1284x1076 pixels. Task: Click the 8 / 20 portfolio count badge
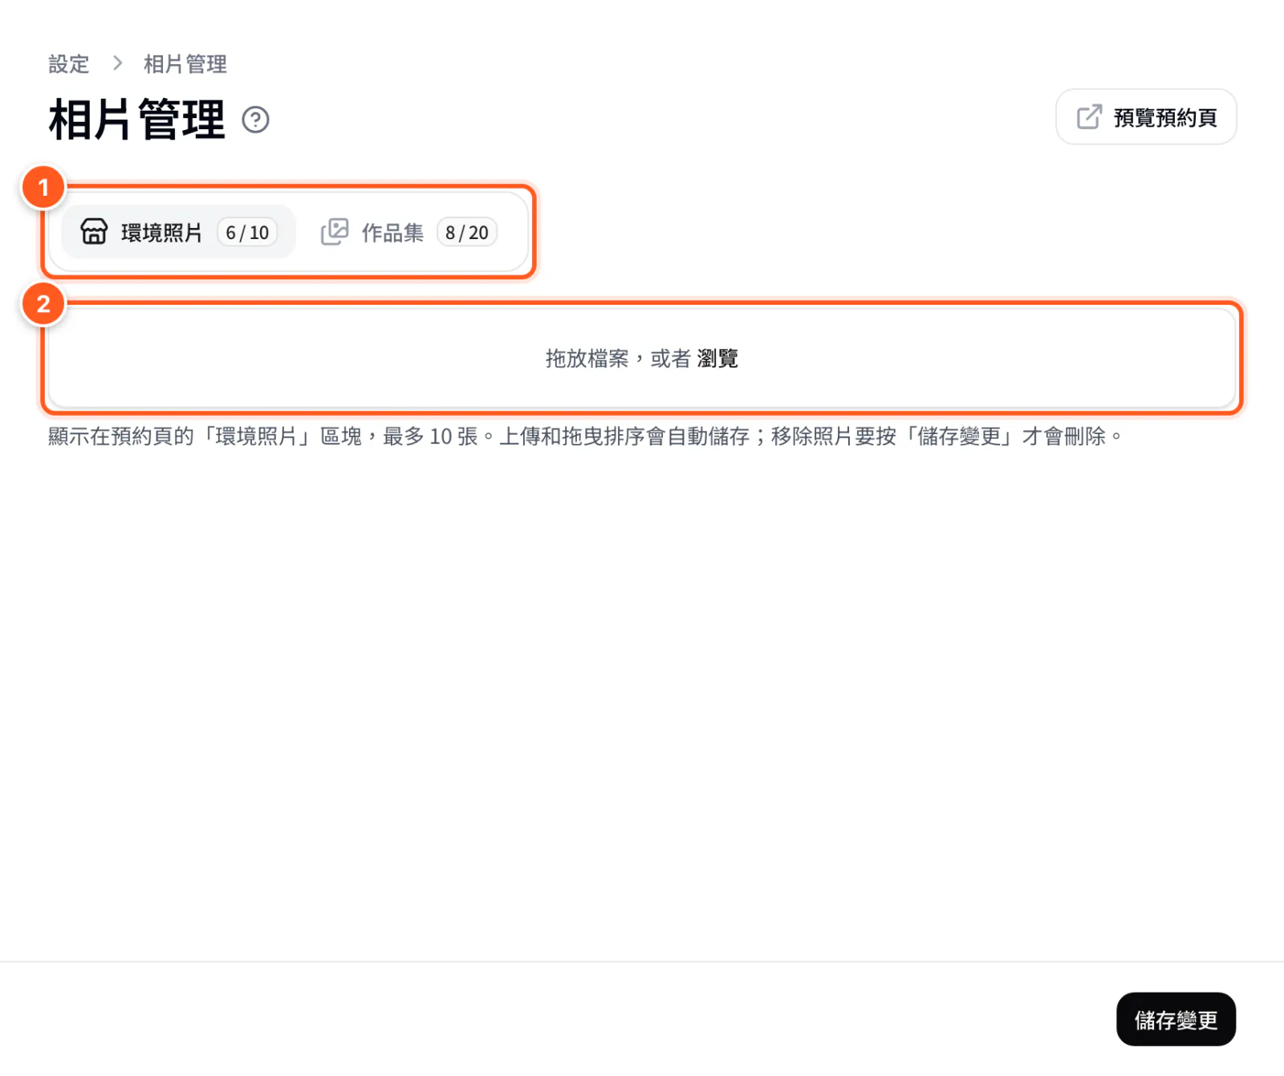[467, 233]
